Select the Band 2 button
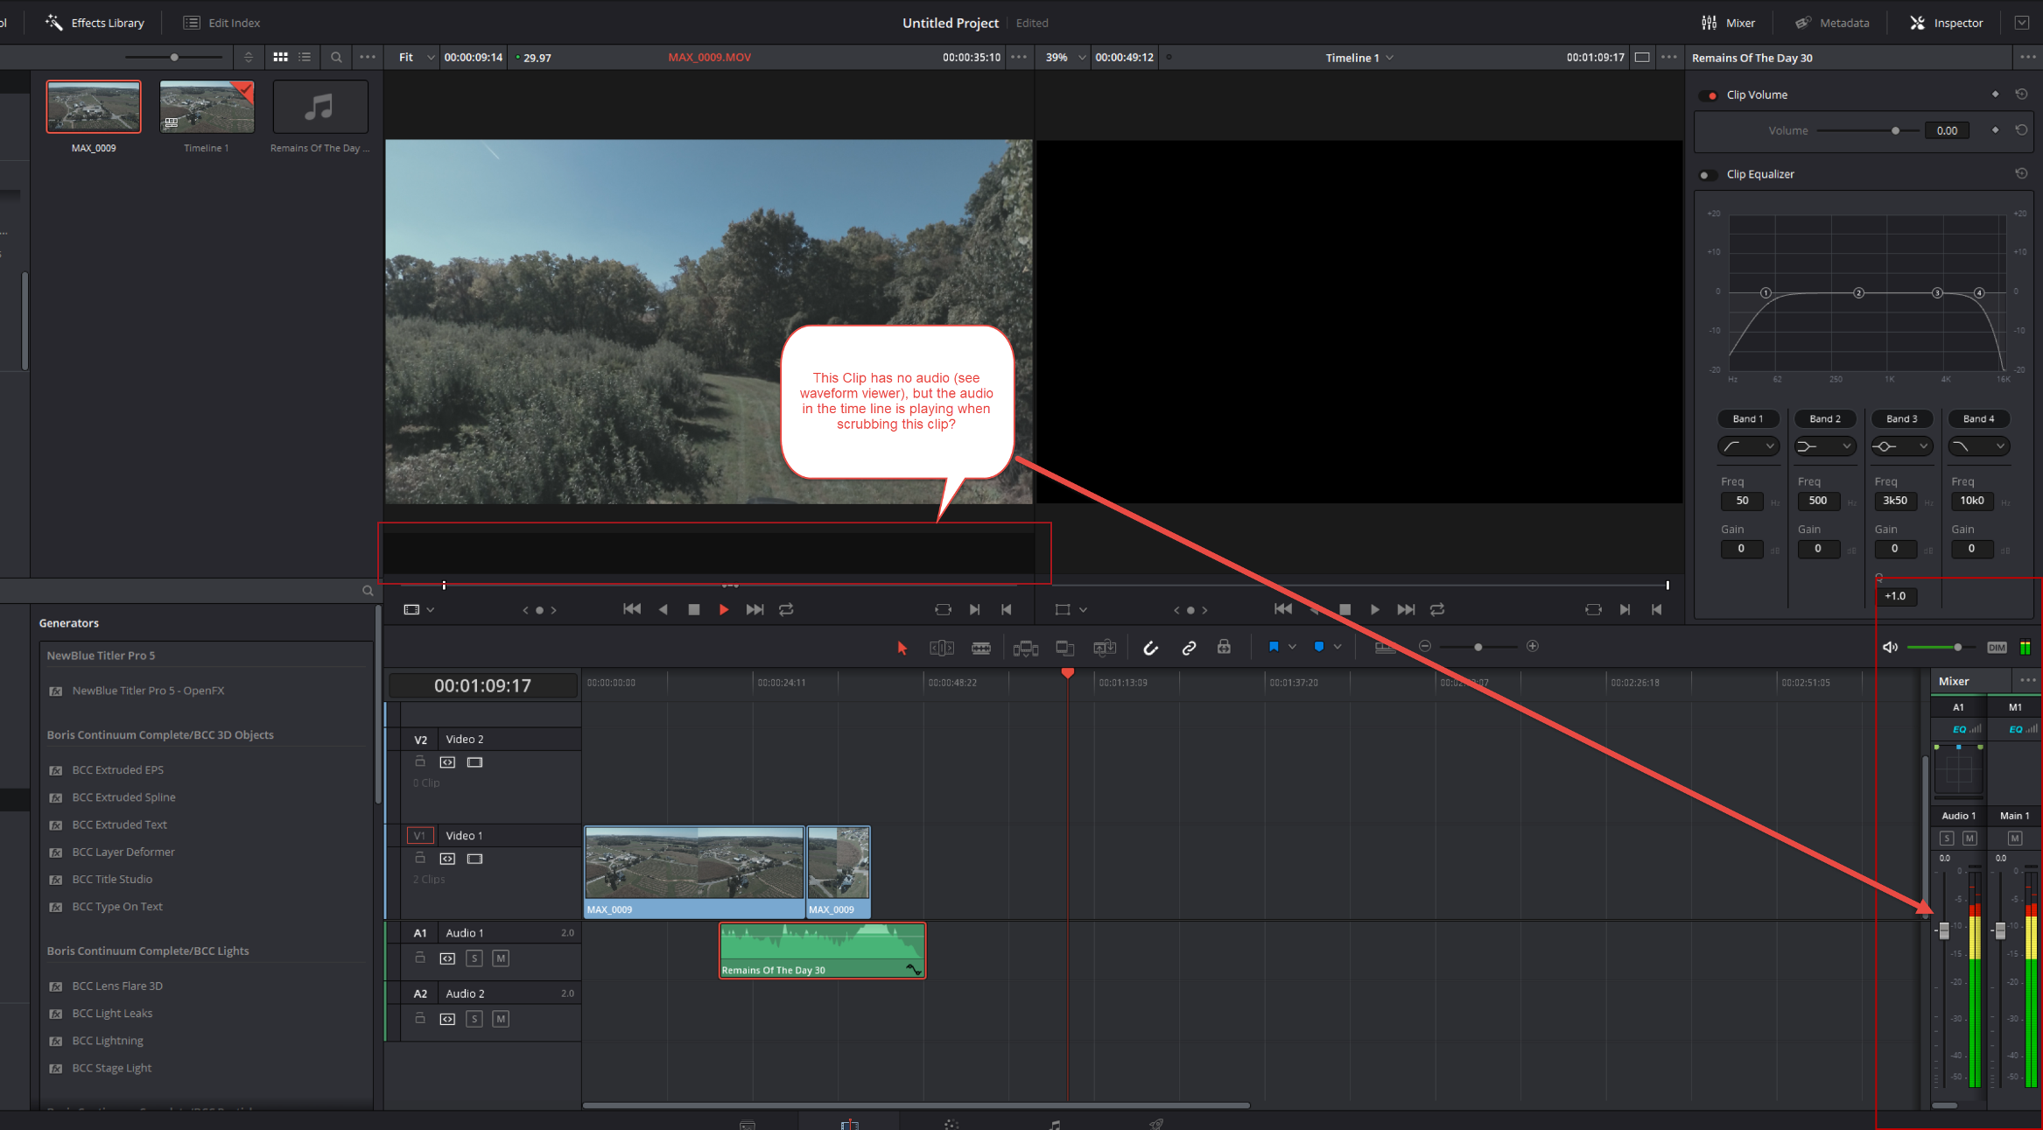Image resolution: width=2043 pixels, height=1130 pixels. 1825,419
